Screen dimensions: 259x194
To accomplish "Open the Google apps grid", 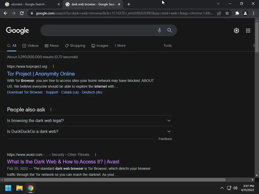I will click(248, 31).
